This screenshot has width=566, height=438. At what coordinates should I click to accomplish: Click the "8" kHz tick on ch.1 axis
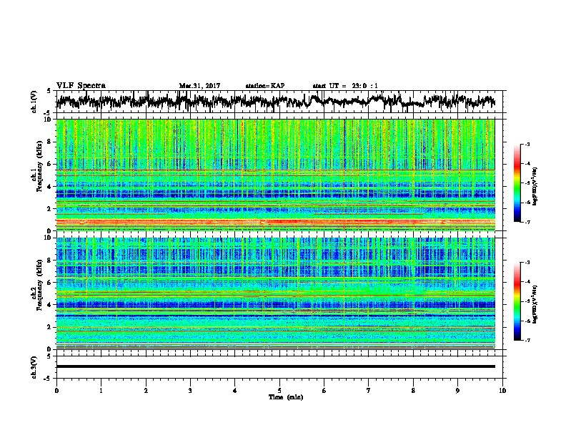[x=51, y=142]
